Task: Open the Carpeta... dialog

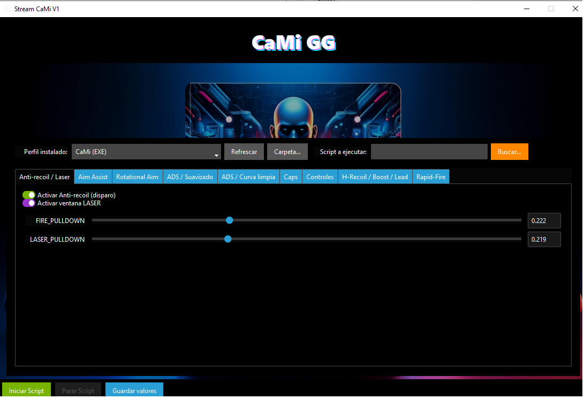Action: [287, 151]
